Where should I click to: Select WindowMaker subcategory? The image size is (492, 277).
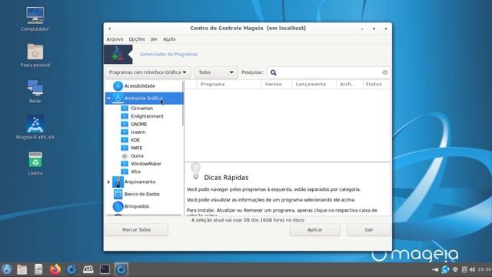click(x=146, y=164)
